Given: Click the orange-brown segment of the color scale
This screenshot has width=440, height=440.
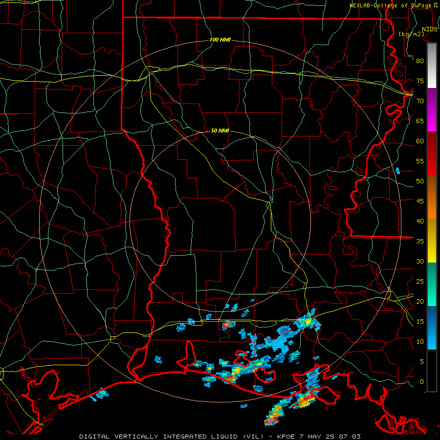Looking at the screenshot, I should pyautogui.click(x=432, y=197).
